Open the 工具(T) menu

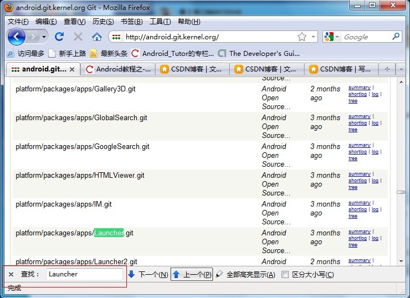[160, 22]
